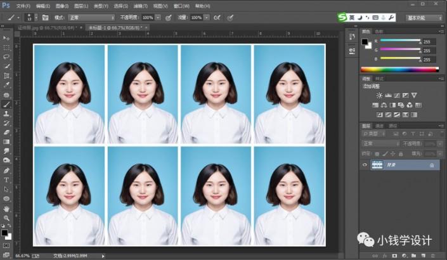Viewport: 447px width, 260px height.
Task: Select the Eyedropper tool
Action: (x=6, y=85)
